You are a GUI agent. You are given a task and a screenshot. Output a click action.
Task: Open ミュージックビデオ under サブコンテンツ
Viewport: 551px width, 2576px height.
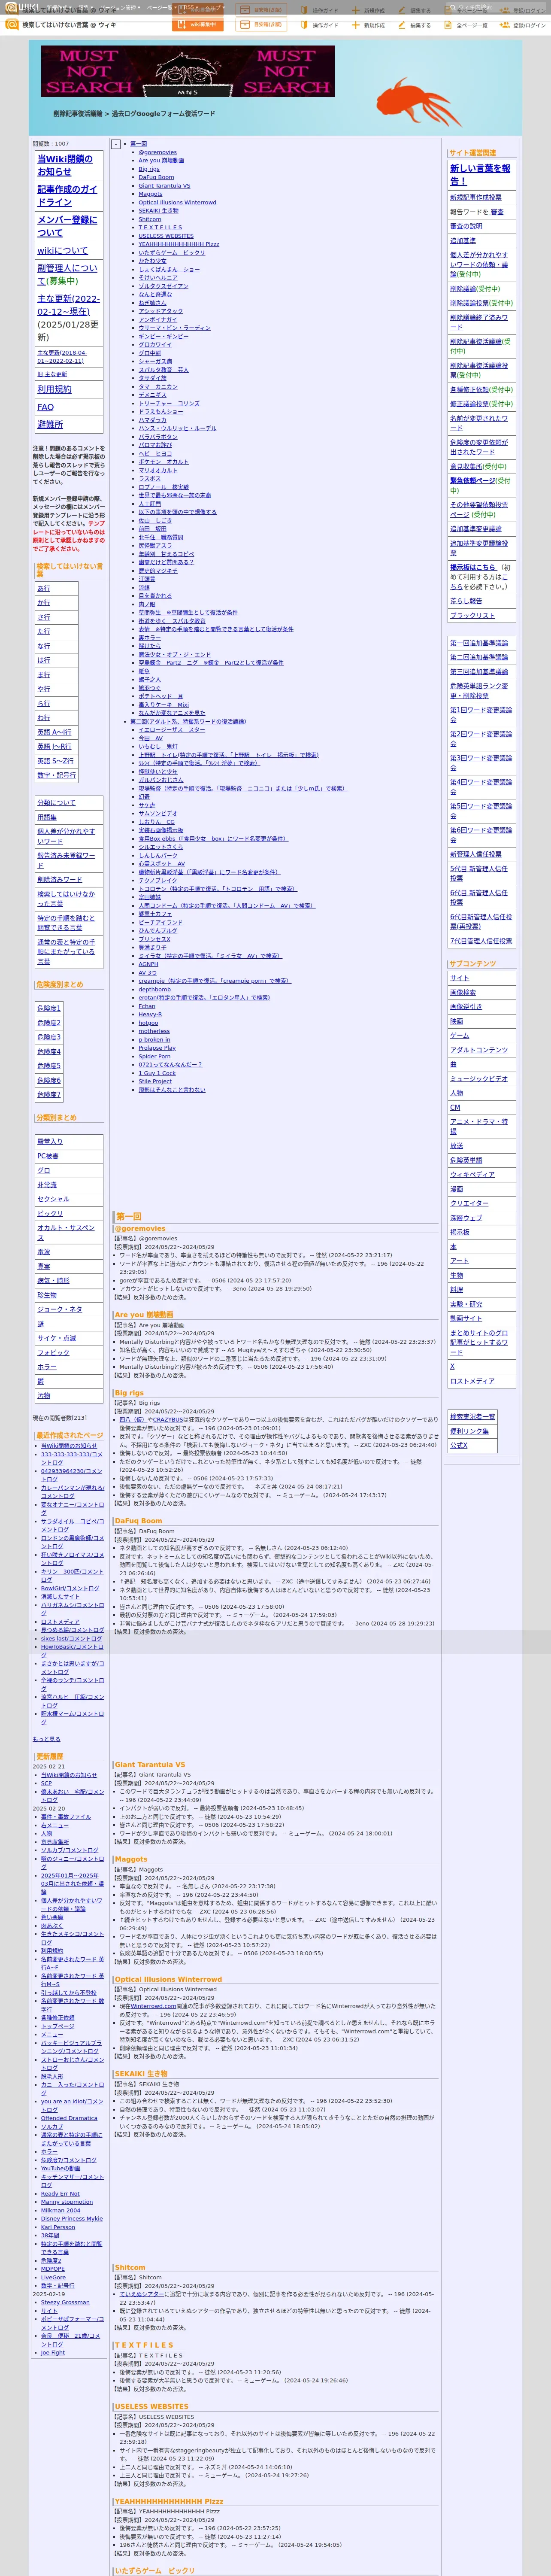tap(479, 1079)
